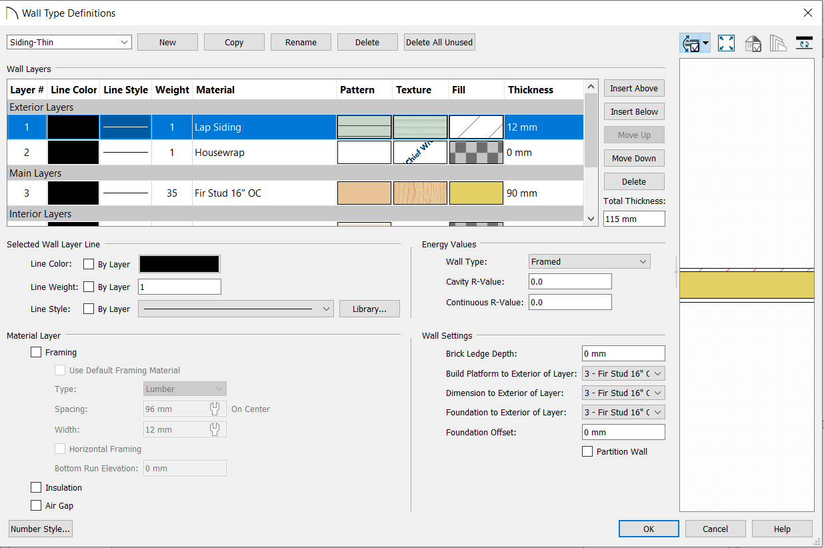Image resolution: width=824 pixels, height=548 pixels.
Task: Open Foundation to Exterior of Layer dropdown
Action: point(623,412)
